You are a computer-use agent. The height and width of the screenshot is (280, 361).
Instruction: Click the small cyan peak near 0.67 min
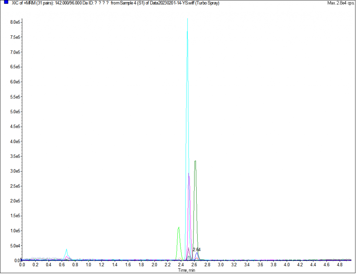click(67, 254)
